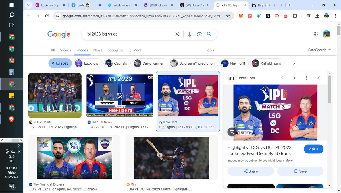Open Mint batsman image thumbnail
This screenshot has height=193, width=341.
click(x=172, y=158)
